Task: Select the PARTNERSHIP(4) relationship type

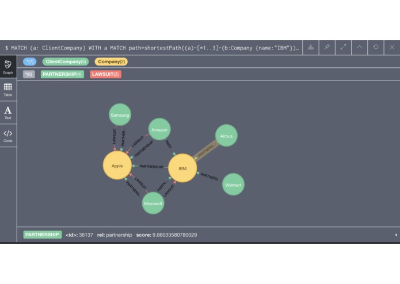Action: (62, 74)
